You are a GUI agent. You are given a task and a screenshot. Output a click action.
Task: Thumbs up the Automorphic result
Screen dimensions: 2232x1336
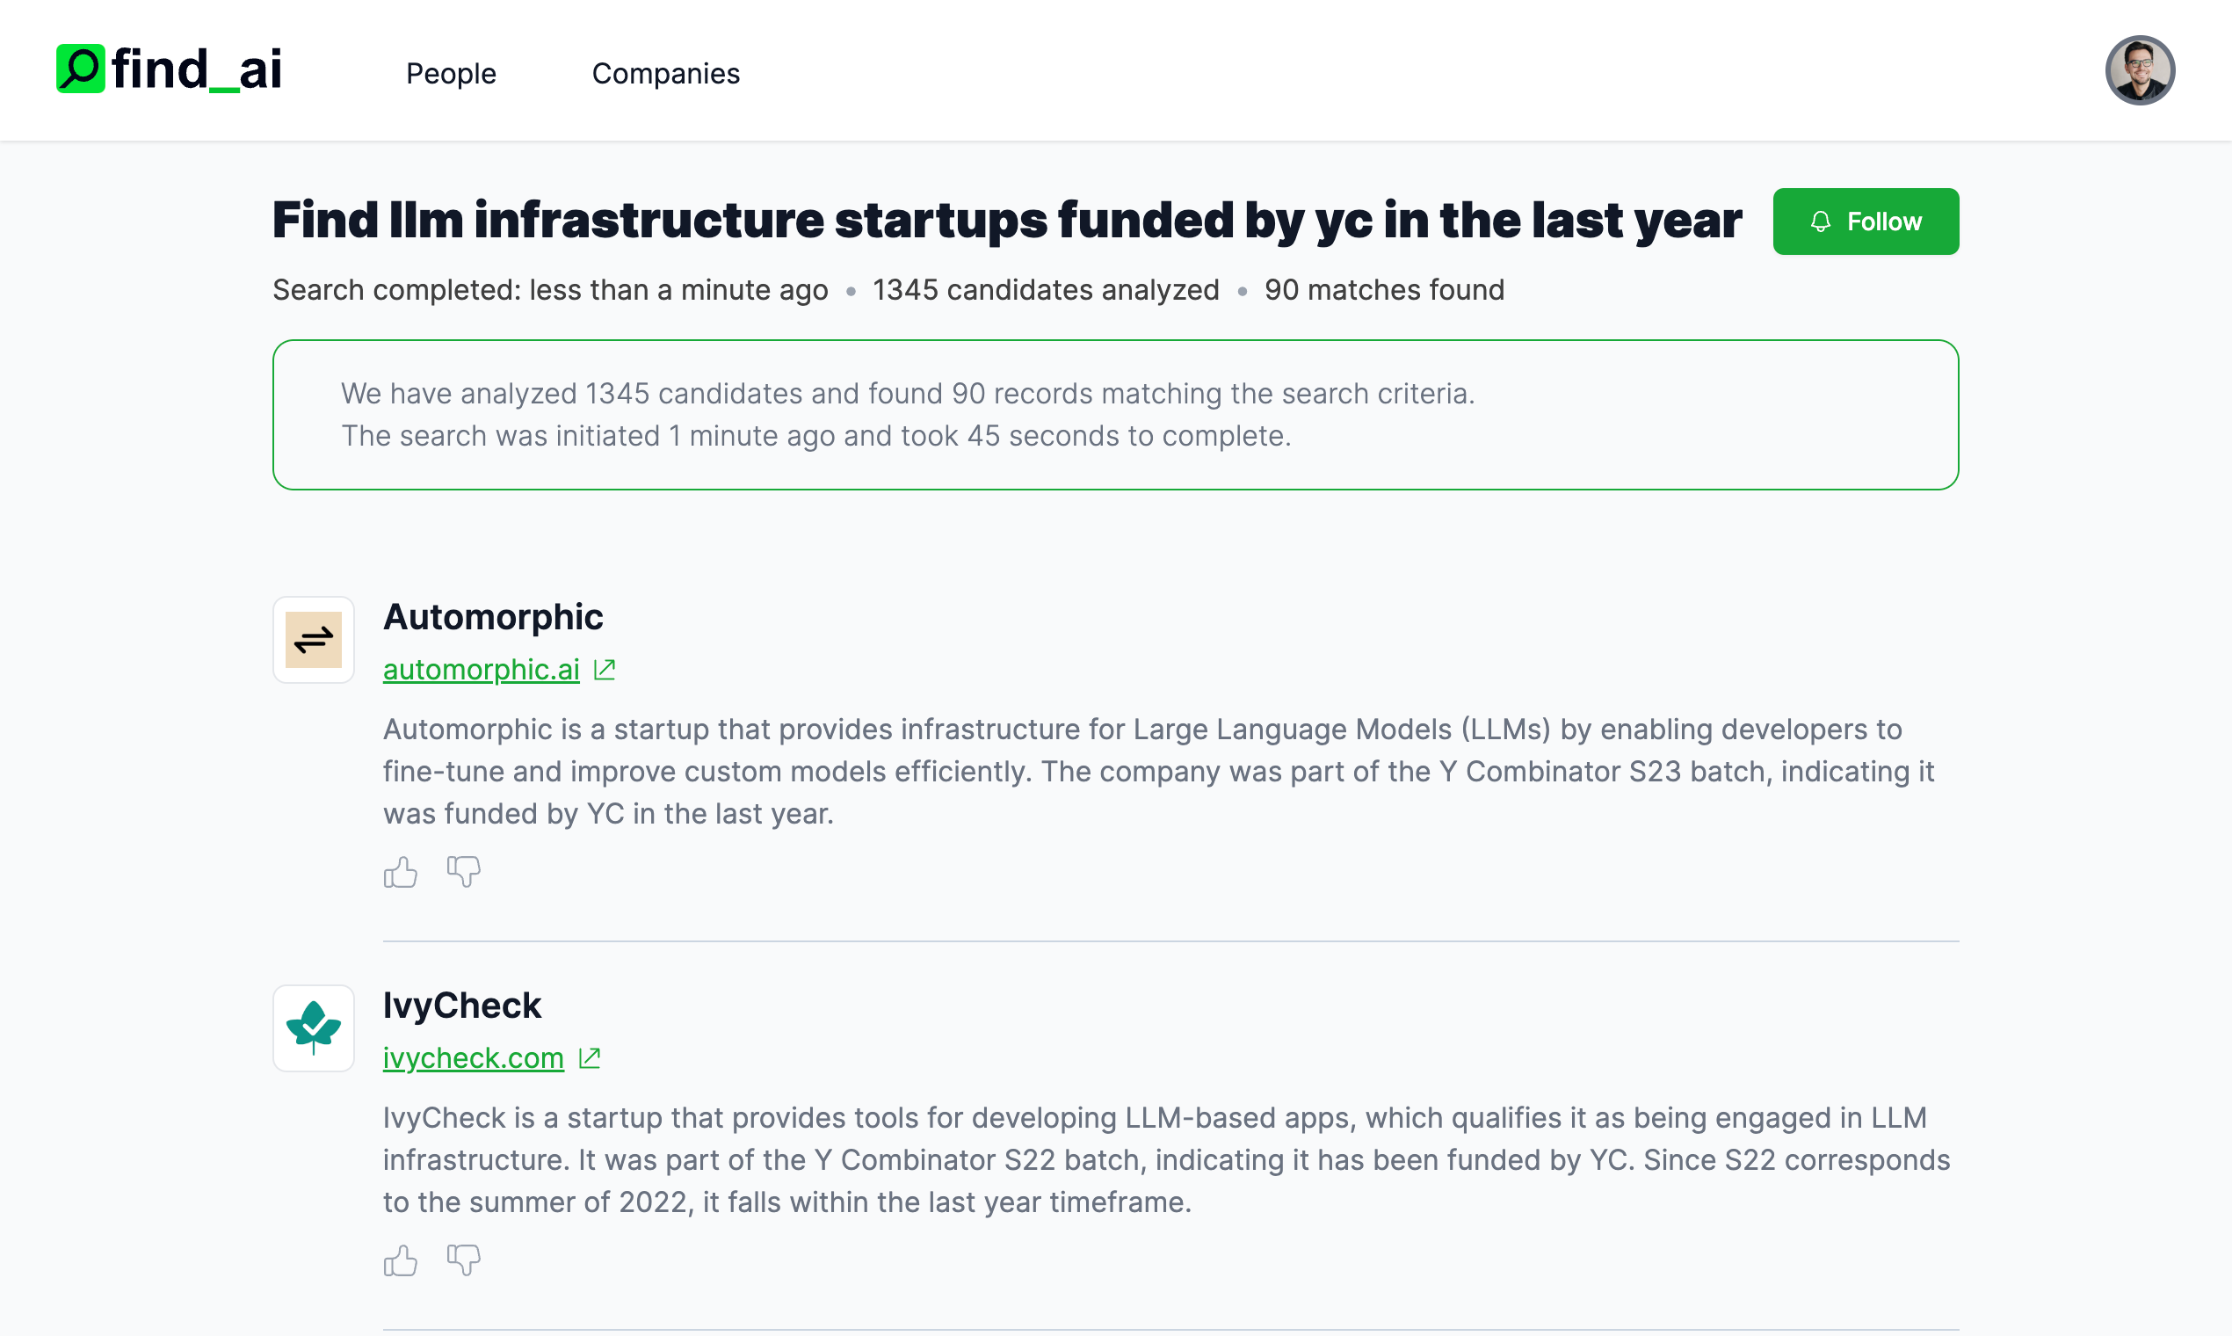click(401, 873)
